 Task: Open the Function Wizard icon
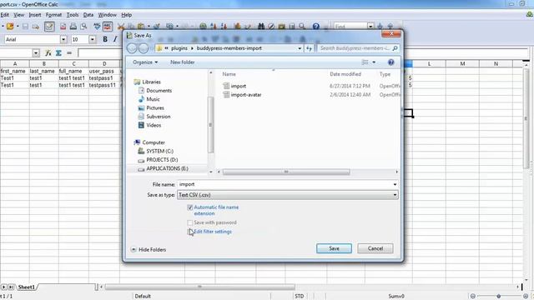[x=48, y=53]
